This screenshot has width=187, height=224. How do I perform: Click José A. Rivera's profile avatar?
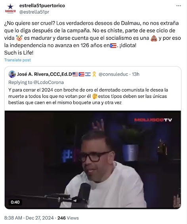tap(12, 74)
